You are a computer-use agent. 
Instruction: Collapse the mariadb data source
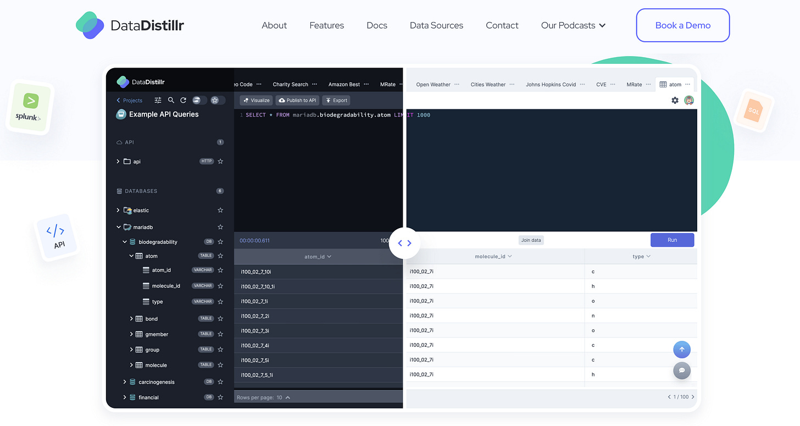[118, 227]
